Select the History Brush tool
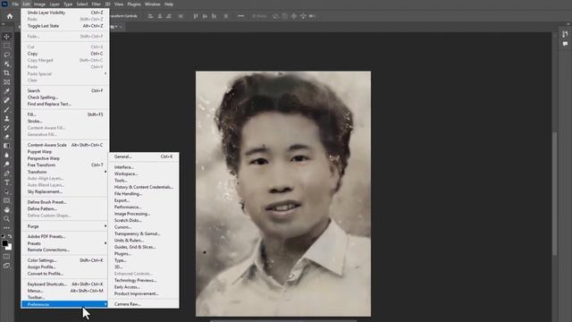572x322 pixels. tap(6, 128)
